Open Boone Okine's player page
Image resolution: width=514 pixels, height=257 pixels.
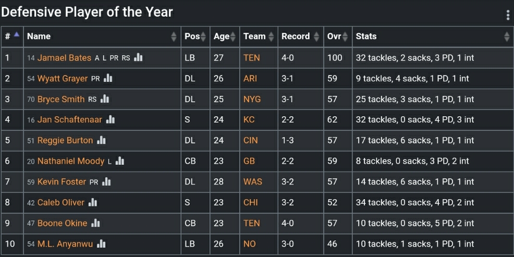tap(62, 223)
